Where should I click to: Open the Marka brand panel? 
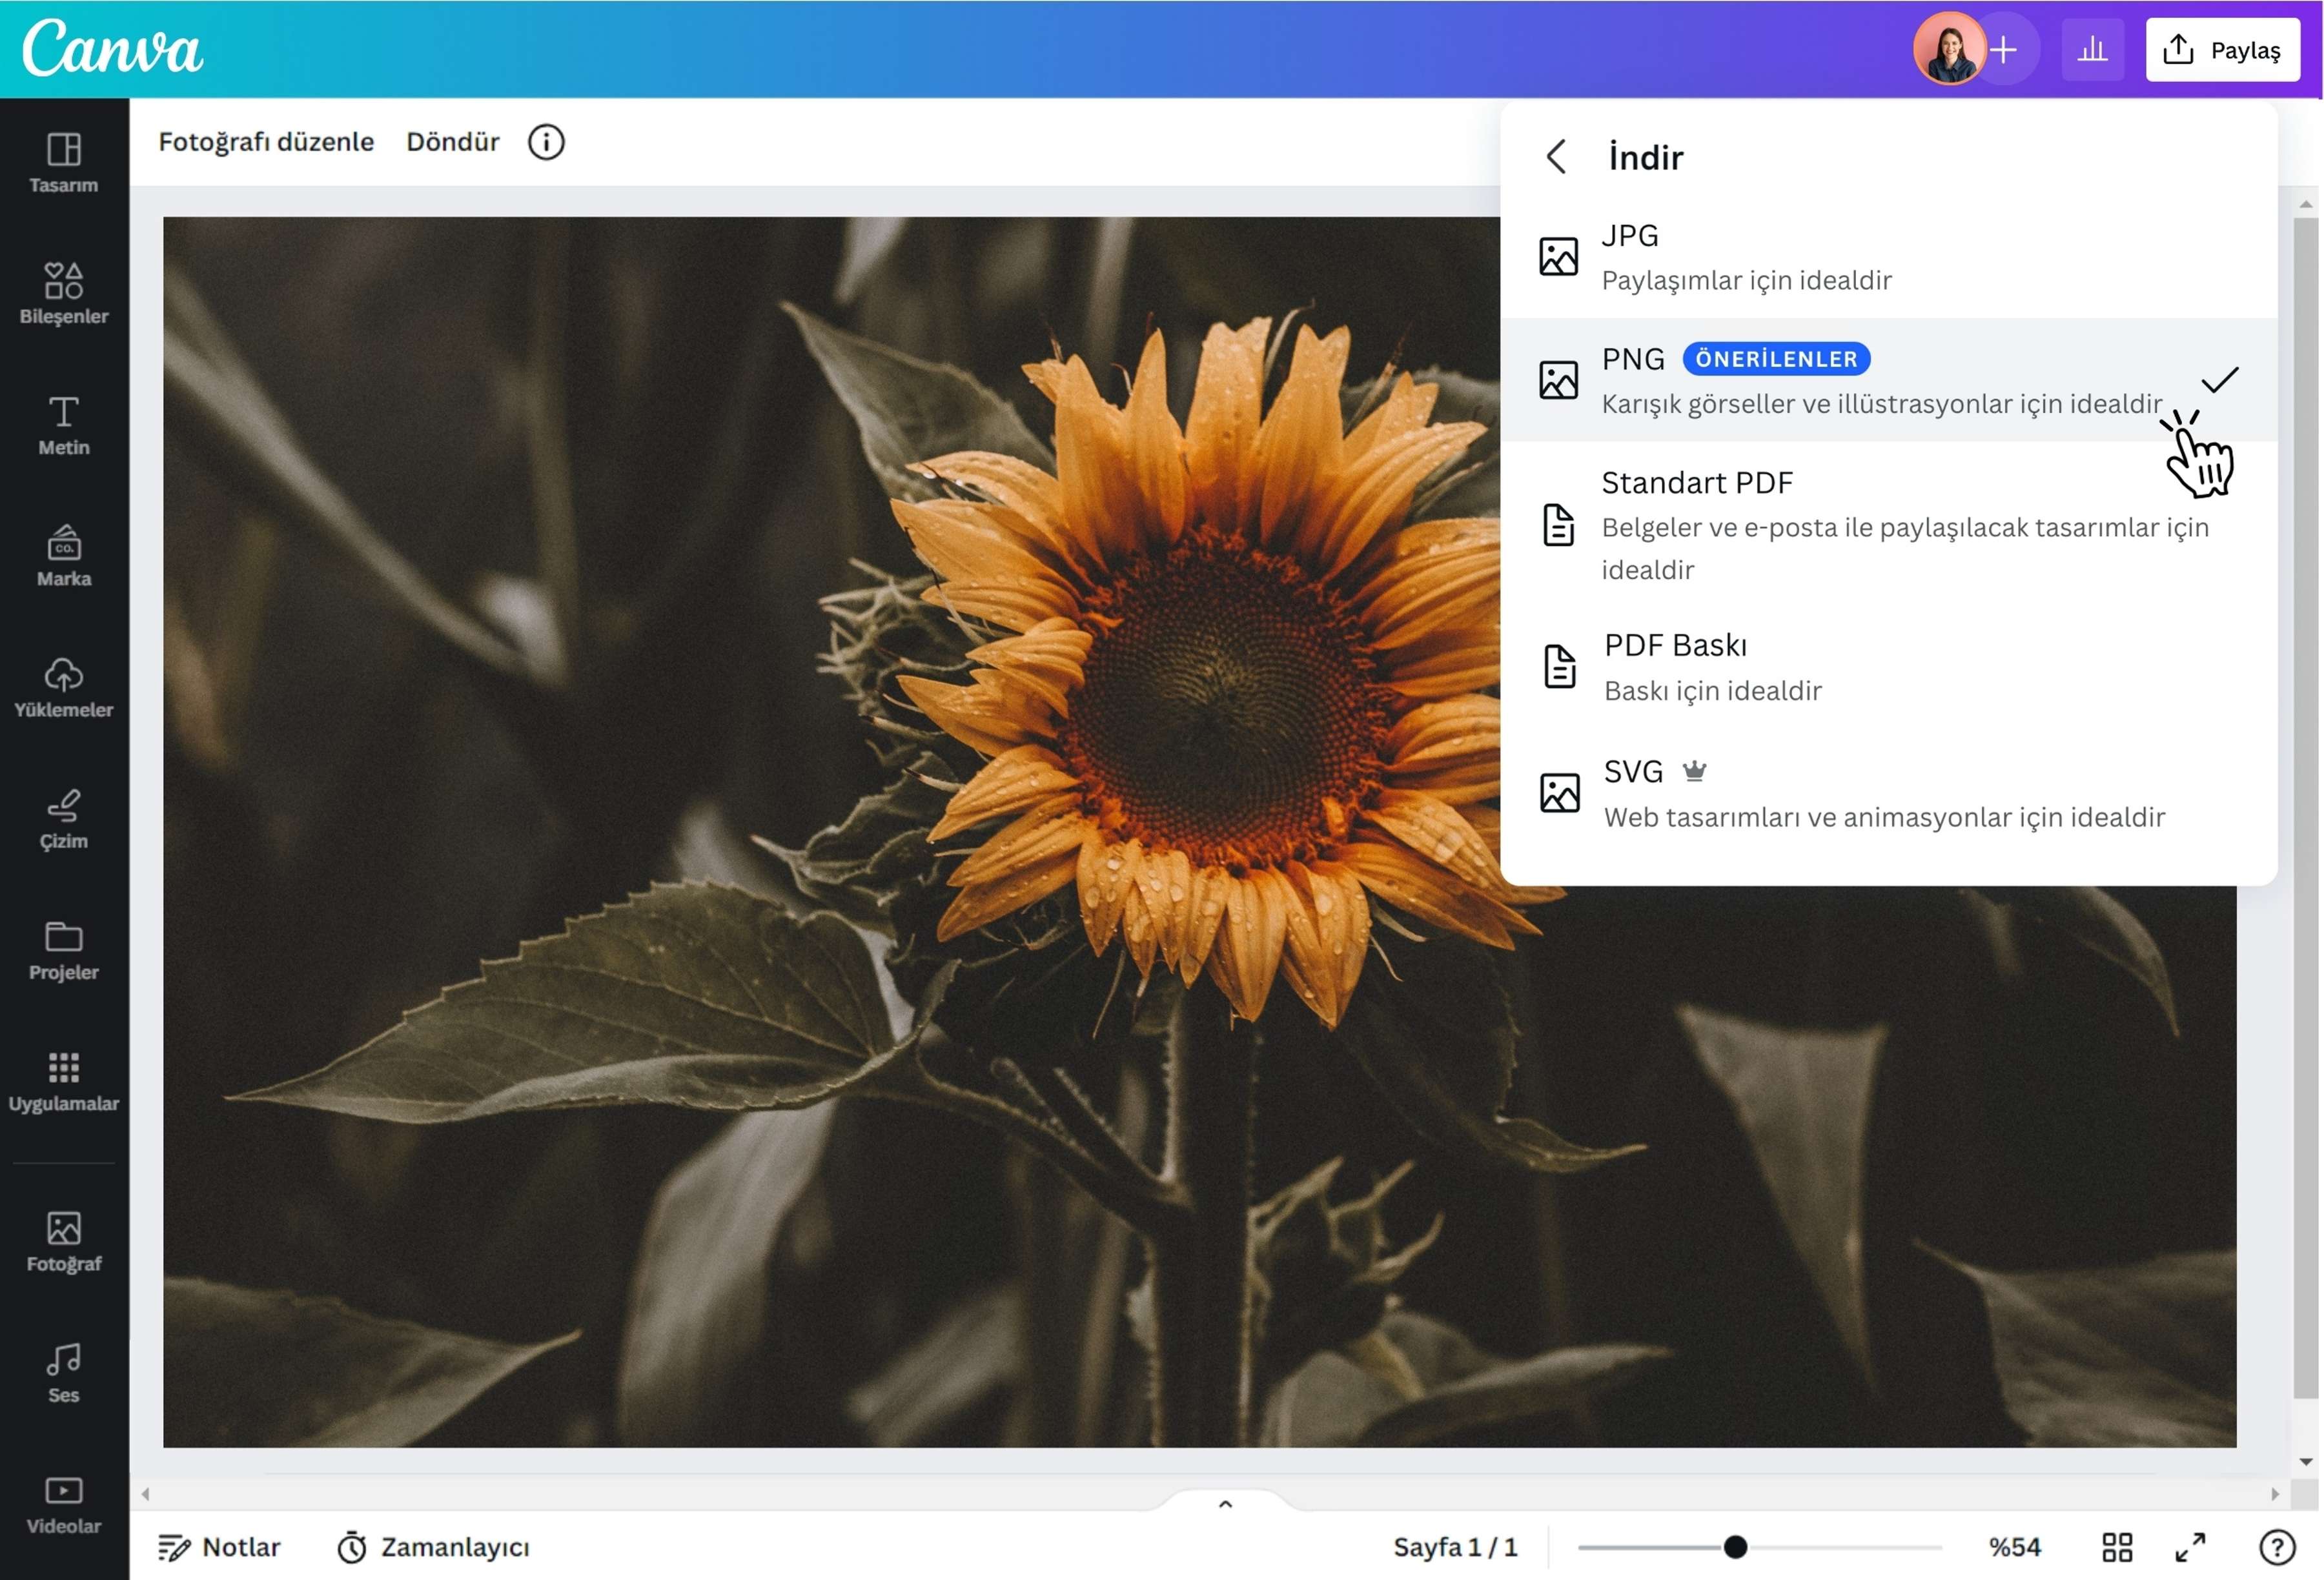coord(63,556)
